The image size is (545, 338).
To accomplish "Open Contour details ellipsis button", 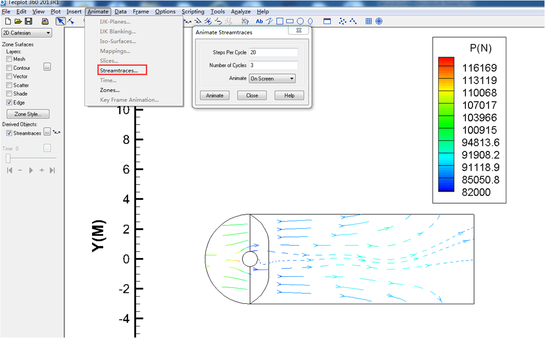I will [x=47, y=67].
